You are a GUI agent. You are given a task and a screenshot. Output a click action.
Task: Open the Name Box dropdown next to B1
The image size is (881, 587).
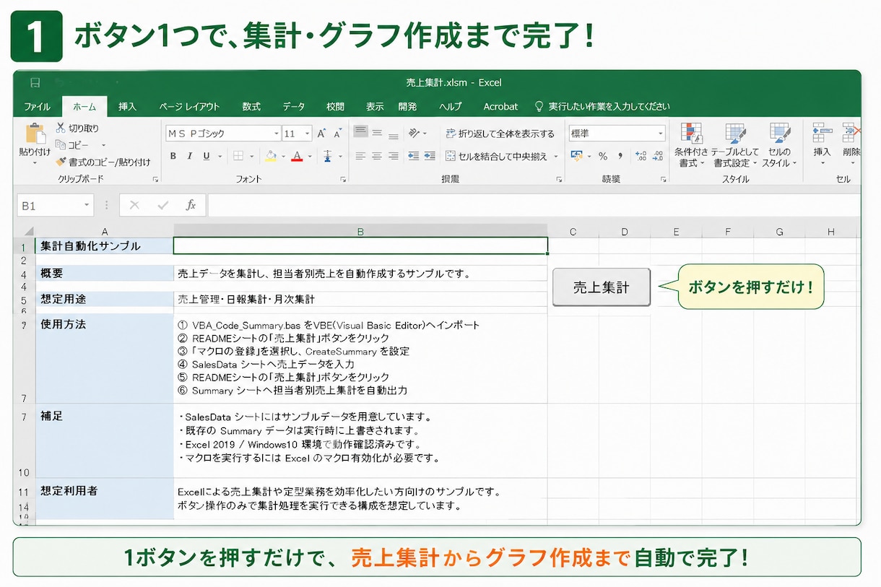click(x=87, y=206)
